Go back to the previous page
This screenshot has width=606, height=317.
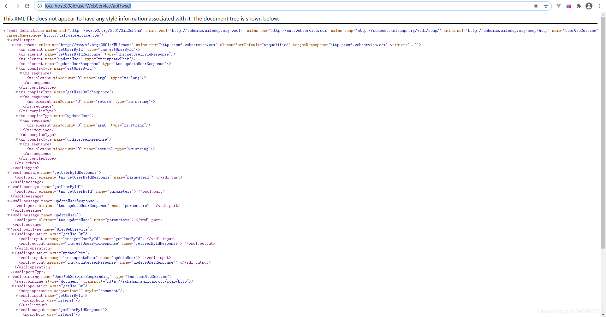[x=7, y=6]
